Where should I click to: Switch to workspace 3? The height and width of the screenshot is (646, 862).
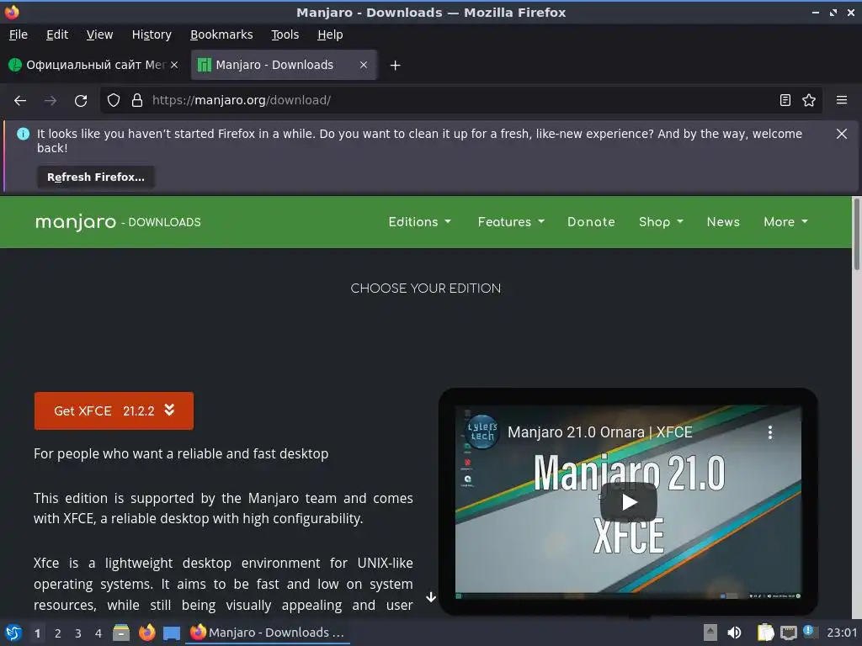tap(78, 633)
